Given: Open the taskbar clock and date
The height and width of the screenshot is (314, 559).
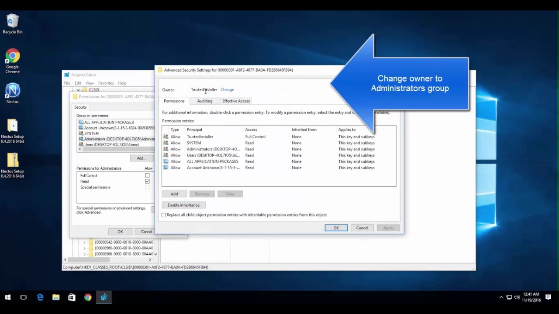Looking at the screenshot, I should pyautogui.click(x=531, y=297).
